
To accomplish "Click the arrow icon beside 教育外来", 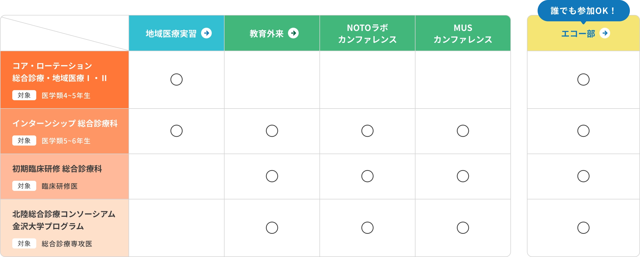I will click(x=293, y=33).
